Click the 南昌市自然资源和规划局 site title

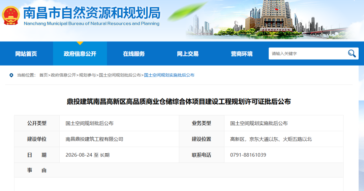(x=92, y=12)
